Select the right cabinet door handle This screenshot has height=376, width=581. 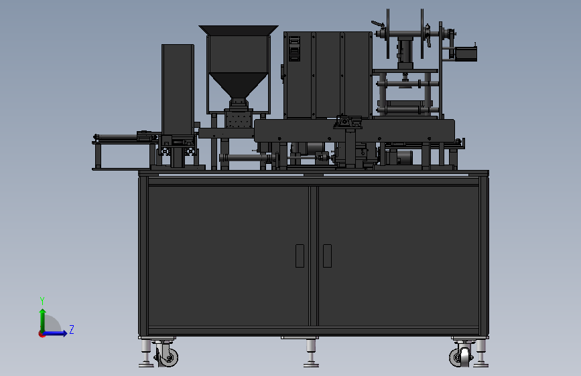(x=327, y=256)
